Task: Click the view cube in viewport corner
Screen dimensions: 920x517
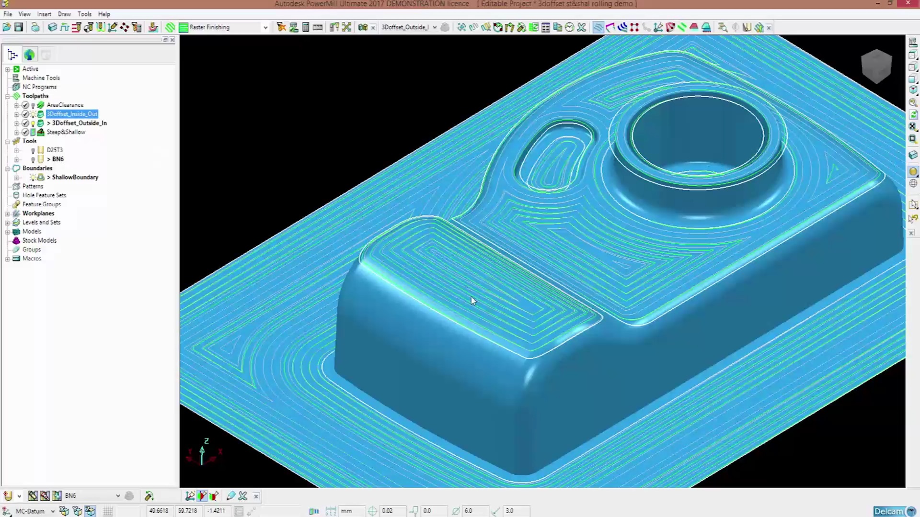Action: [876, 67]
